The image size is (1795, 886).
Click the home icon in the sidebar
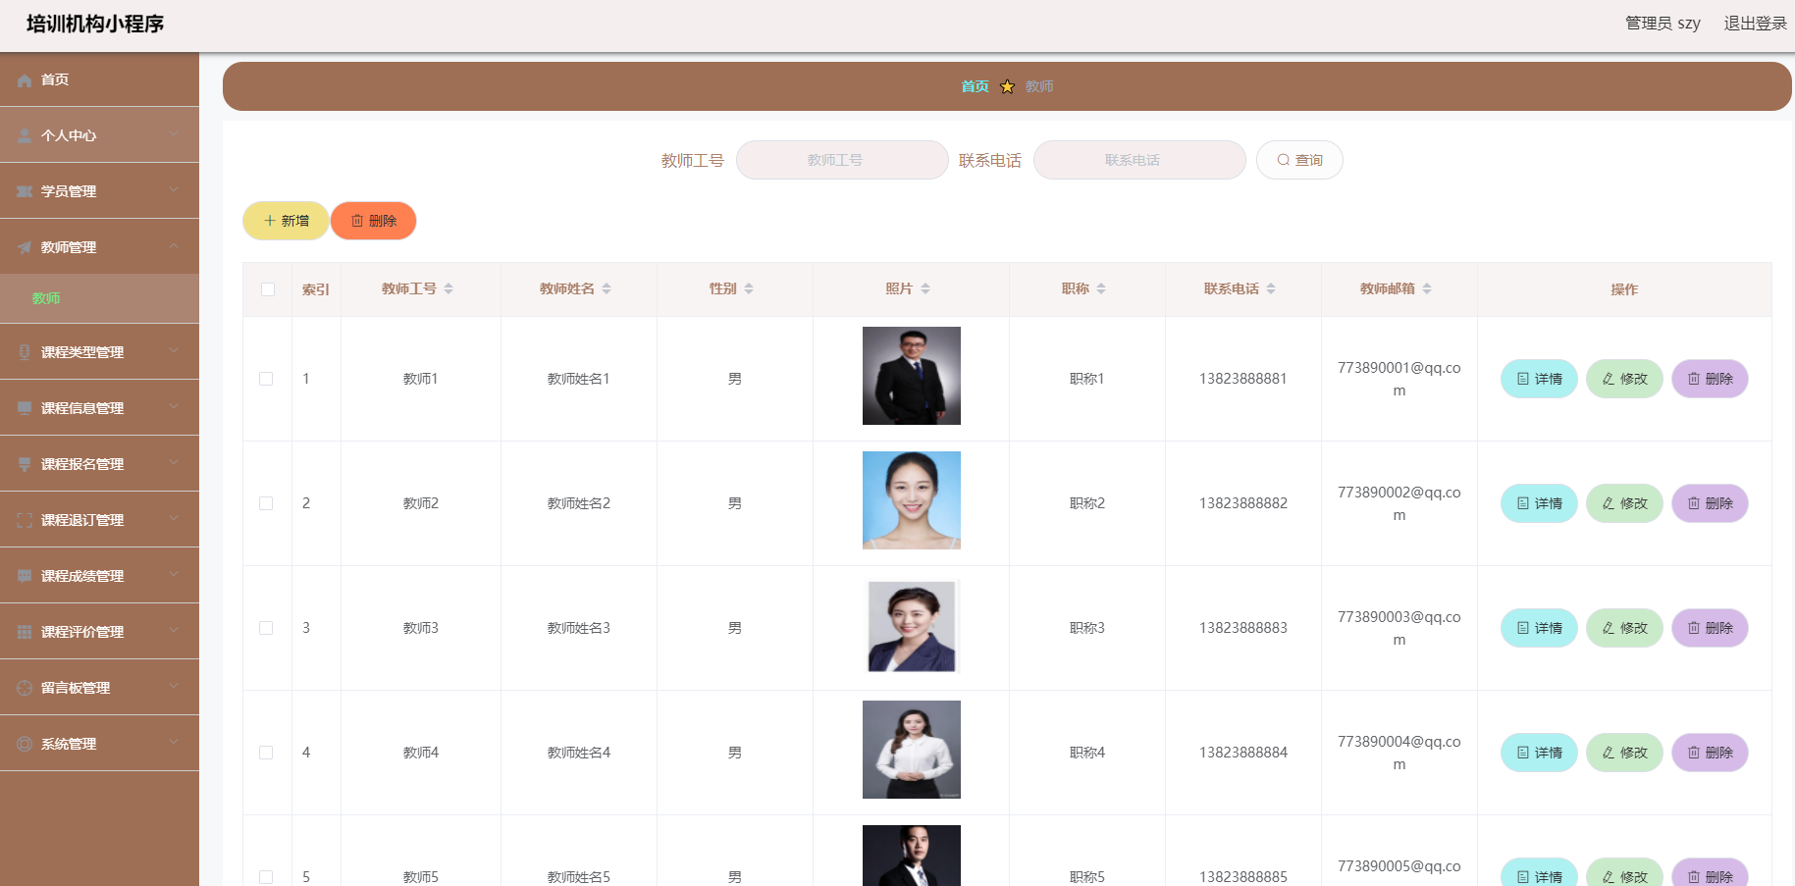25,80
